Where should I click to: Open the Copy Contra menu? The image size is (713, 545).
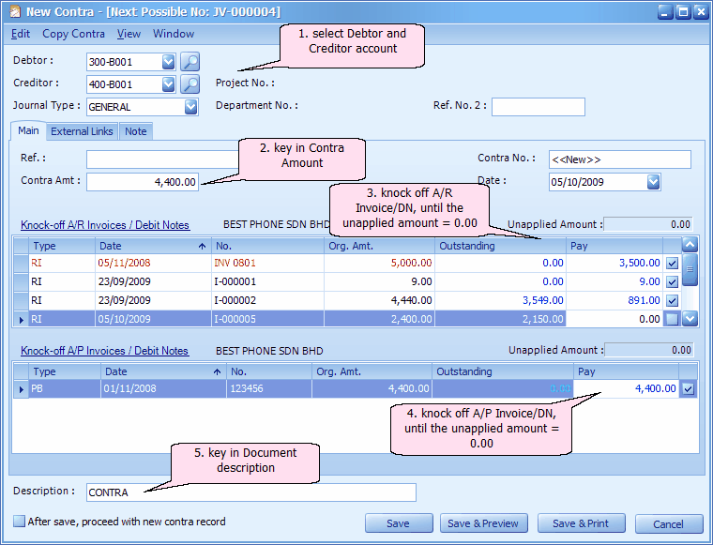click(73, 34)
